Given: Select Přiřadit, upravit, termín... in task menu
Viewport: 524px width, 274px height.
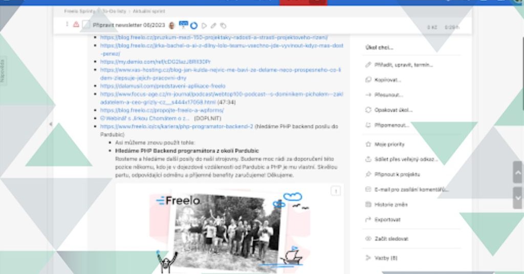Looking at the screenshot, I should pyautogui.click(x=403, y=65).
